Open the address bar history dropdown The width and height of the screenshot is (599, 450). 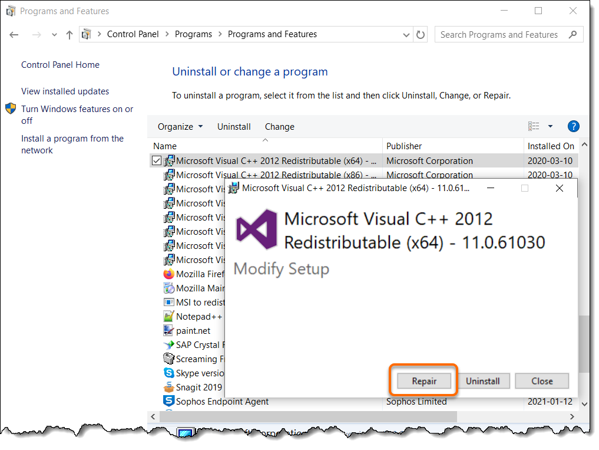tap(406, 35)
